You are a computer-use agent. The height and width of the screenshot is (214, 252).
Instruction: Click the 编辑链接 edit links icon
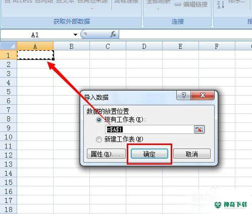point(178,5)
